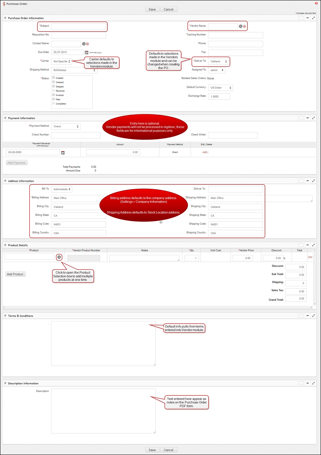The image size is (321, 455).
Task: Click the Product Details vertical scrollbar
Action: pyautogui.click(x=315, y=277)
